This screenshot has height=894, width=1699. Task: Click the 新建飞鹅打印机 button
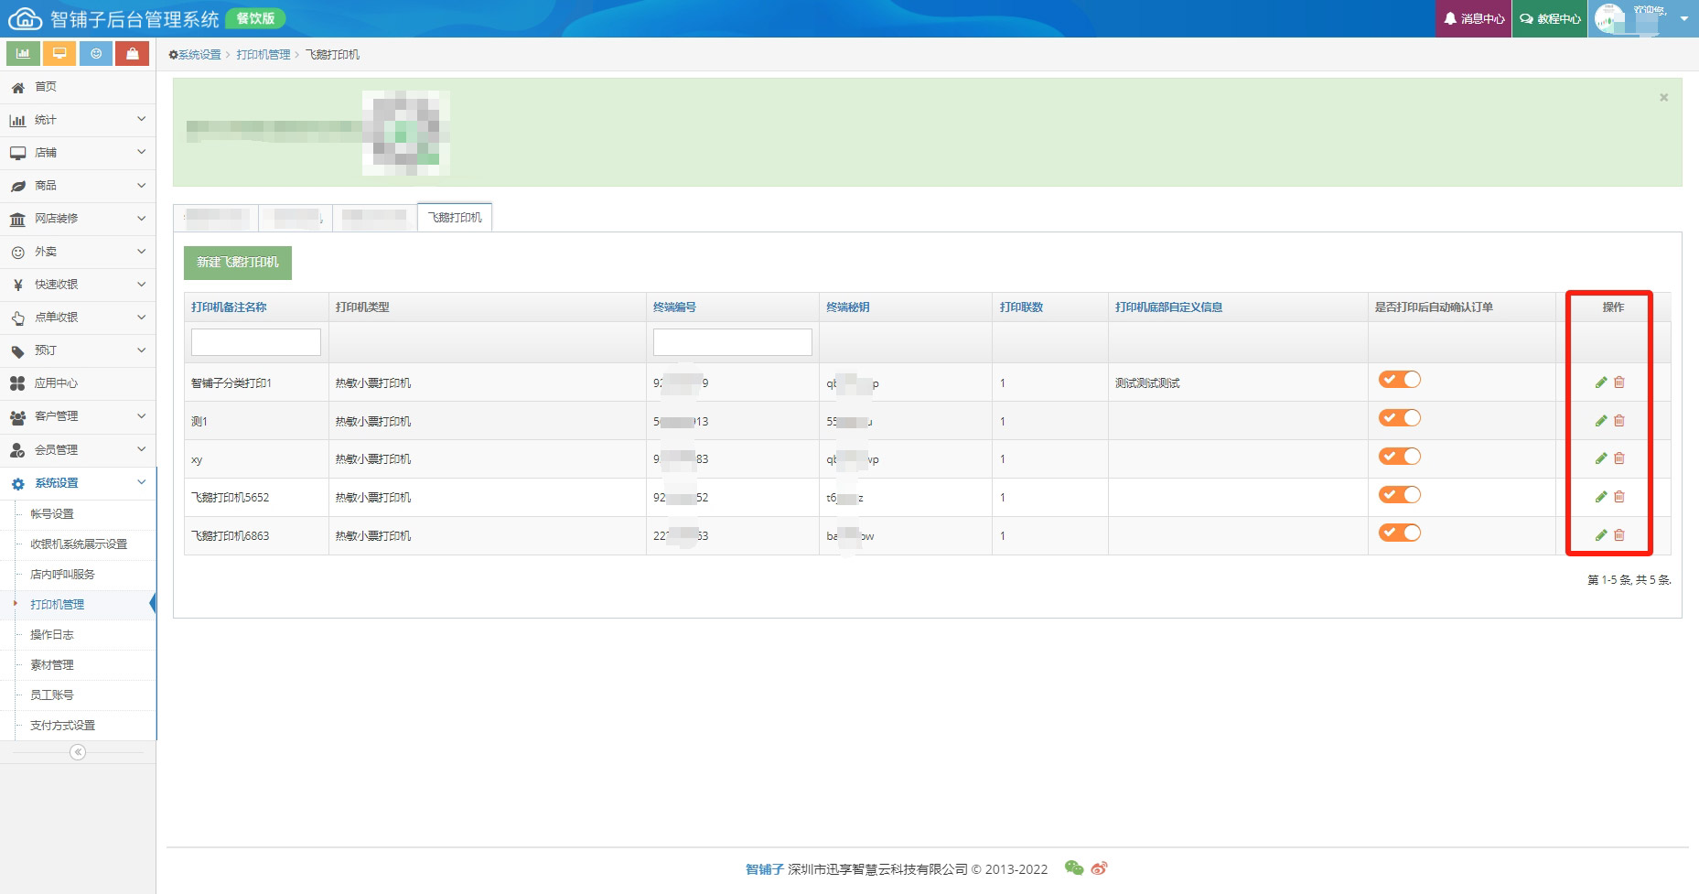(x=238, y=263)
